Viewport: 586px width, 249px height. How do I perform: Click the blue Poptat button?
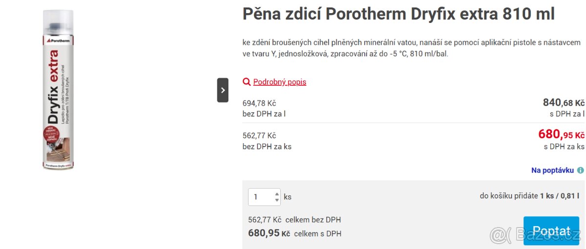click(x=551, y=231)
